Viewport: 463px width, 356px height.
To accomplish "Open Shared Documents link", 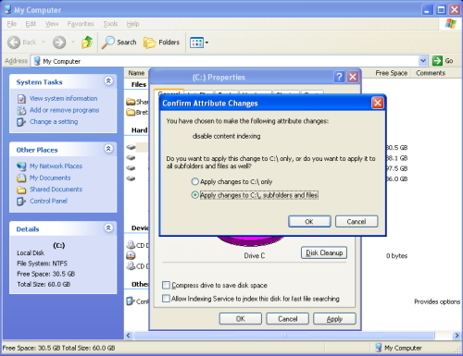I will [56, 190].
